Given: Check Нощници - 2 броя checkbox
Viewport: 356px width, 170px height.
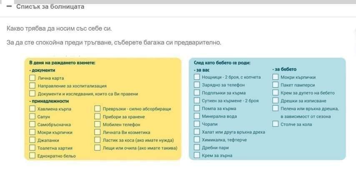Looking at the screenshot, I should [197, 77].
